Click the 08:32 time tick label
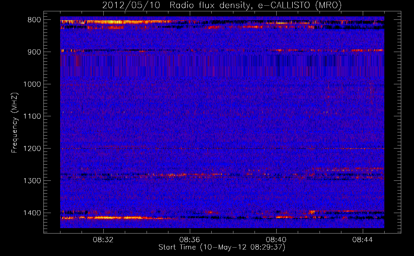Viewport: 414px width, 256px height. (x=103, y=240)
